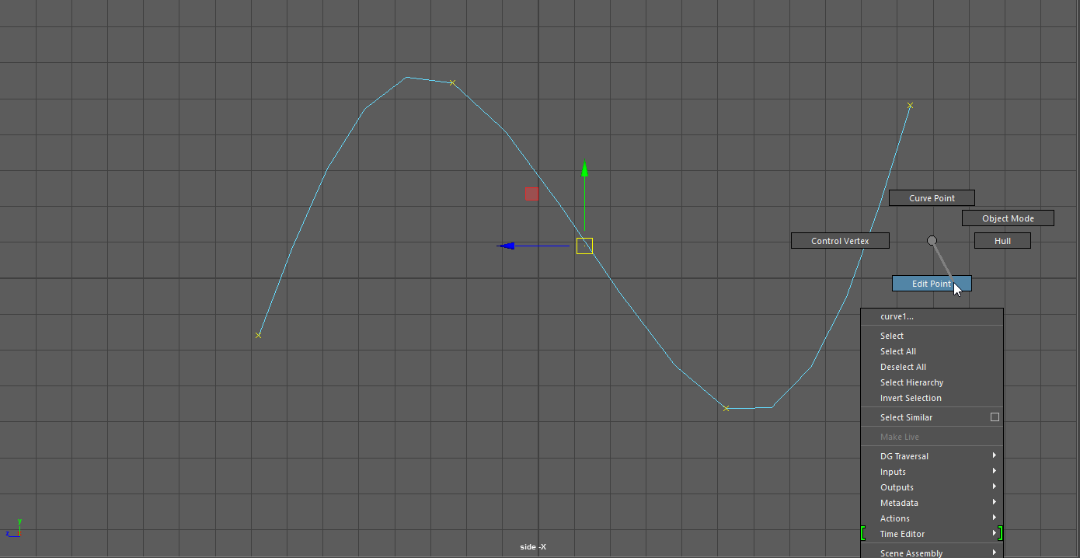Click the red plane handle of manipulator

coord(531,194)
